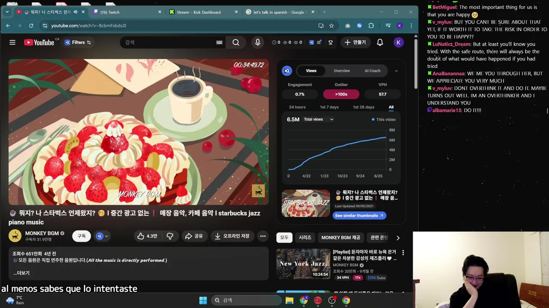Viewport: 549px width, 308px height.
Task: Open a new Chrome tab
Action: [x=324, y=12]
